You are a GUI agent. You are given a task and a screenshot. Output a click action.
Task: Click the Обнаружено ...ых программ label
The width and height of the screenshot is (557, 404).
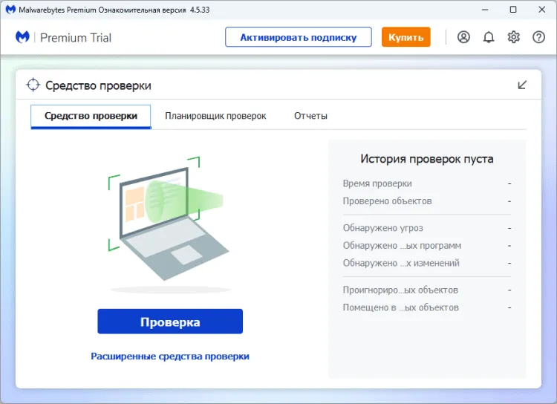click(402, 246)
